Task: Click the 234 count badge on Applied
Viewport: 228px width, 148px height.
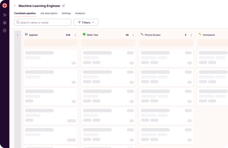Action: point(68,35)
